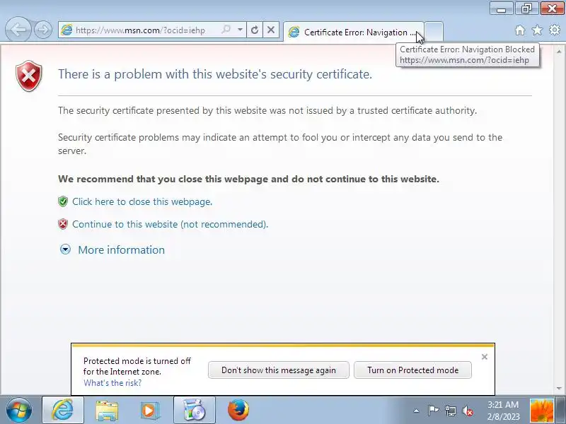Image resolution: width=566 pixels, height=424 pixels.
Task: Click Internet Explorer taskbar icon
Action: (x=63, y=410)
